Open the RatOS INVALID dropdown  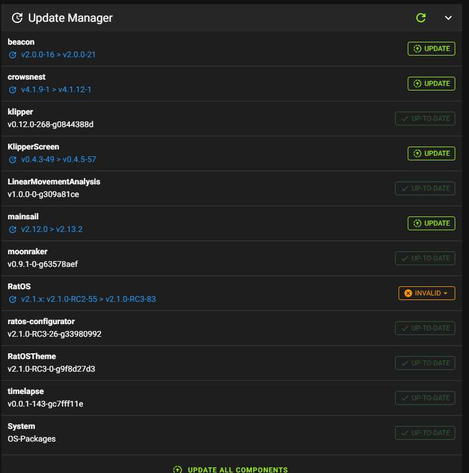[427, 293]
